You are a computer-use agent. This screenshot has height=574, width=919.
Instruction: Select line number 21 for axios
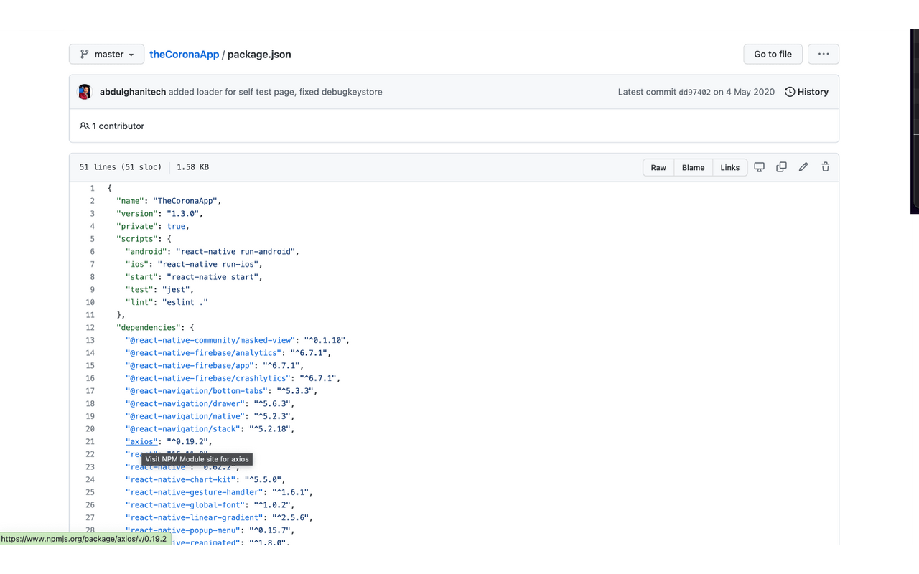coord(90,442)
